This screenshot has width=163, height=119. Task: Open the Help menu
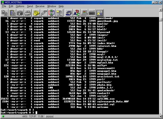click(61, 6)
